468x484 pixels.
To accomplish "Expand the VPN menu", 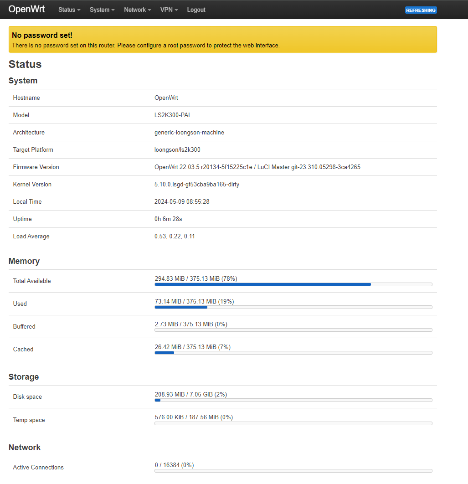I will click(169, 10).
